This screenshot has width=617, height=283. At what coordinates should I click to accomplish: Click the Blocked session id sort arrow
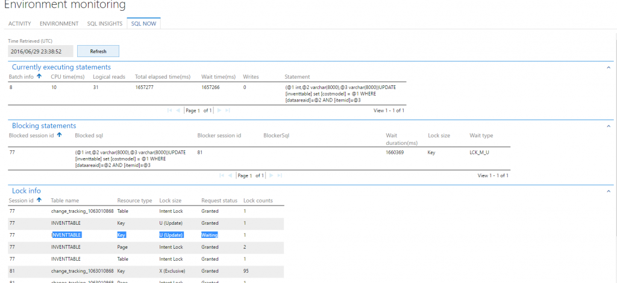(59, 136)
